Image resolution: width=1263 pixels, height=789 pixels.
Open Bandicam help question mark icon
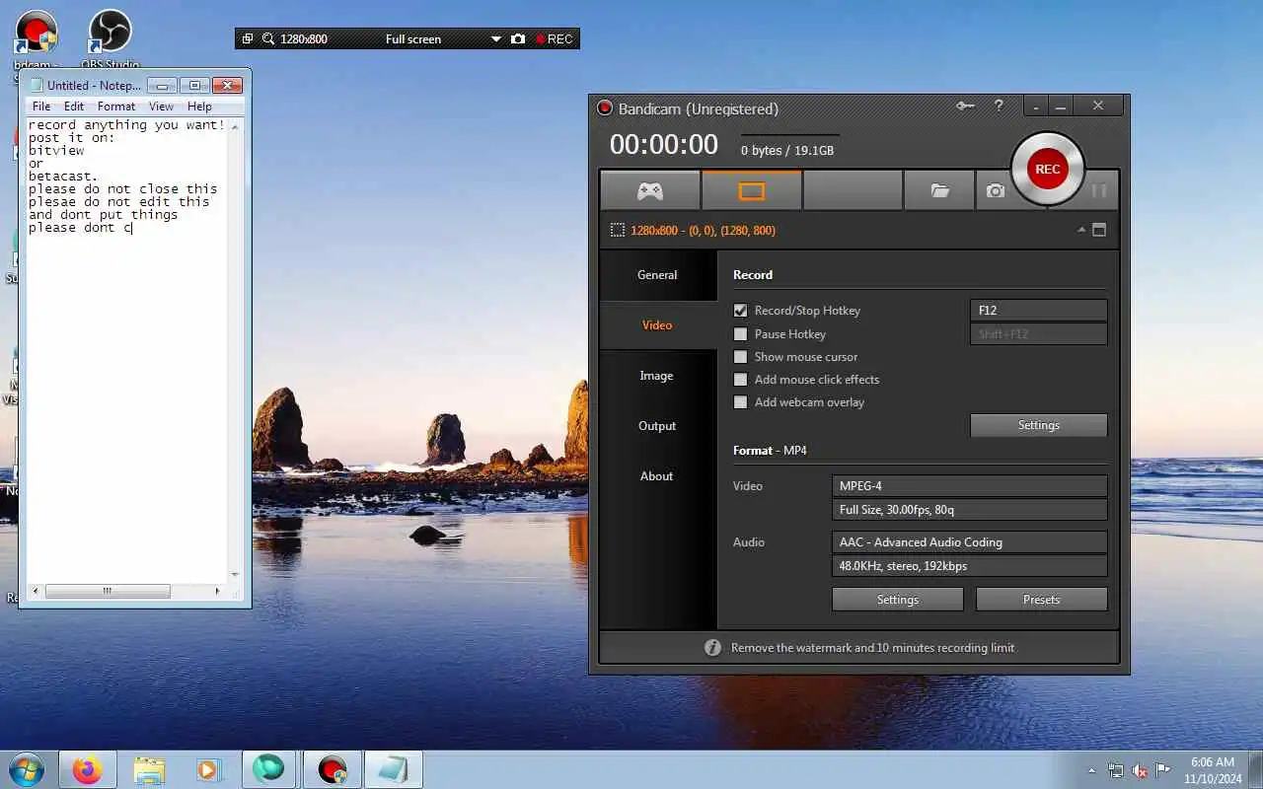(x=999, y=106)
